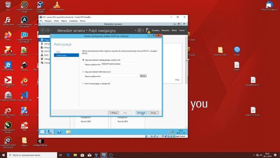Screen dimensions: 280x158
Task: Open the navigation history dropdown arrow
Action: [x=52, y=30]
